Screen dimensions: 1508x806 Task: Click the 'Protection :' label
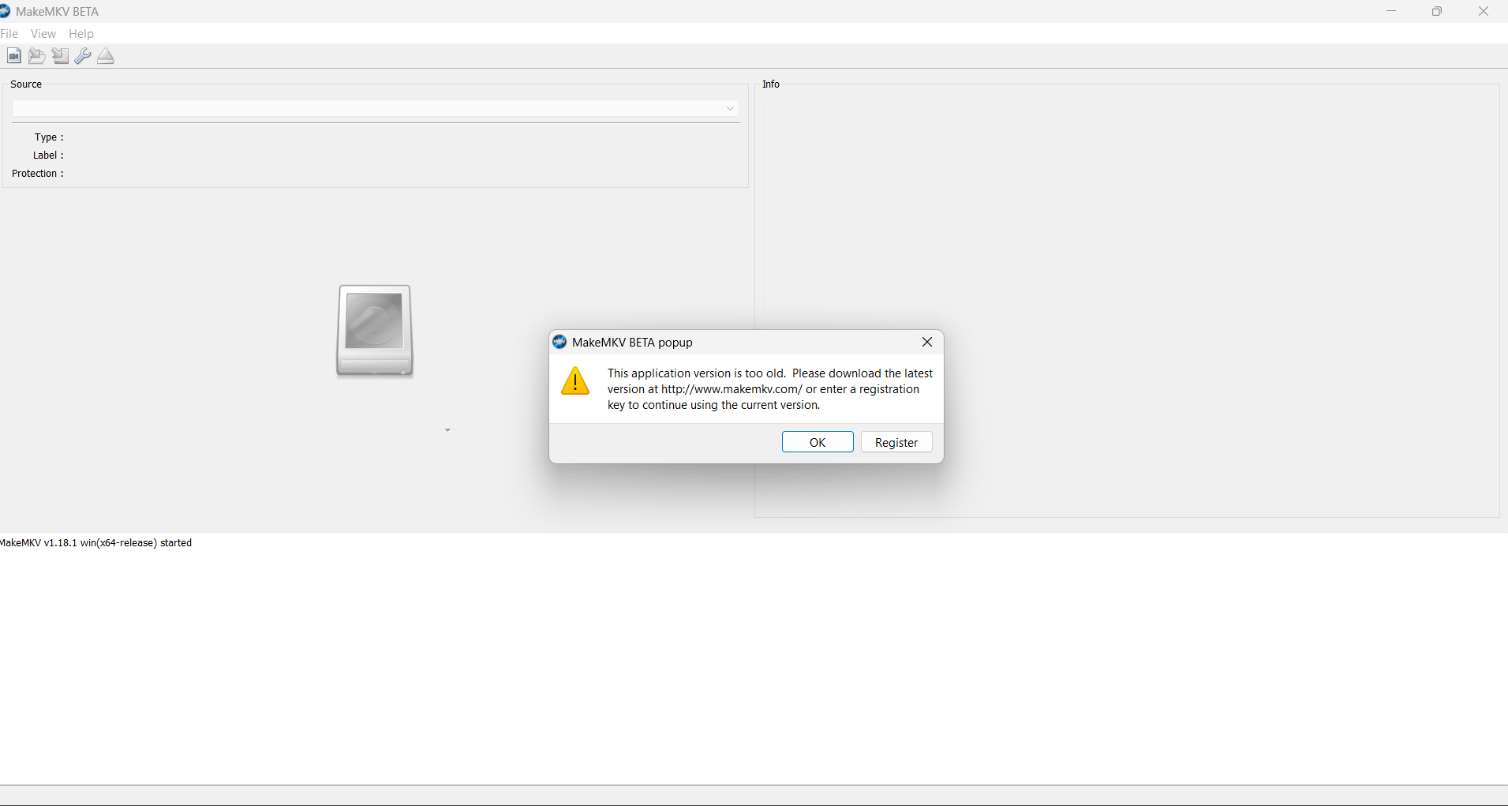[38, 173]
